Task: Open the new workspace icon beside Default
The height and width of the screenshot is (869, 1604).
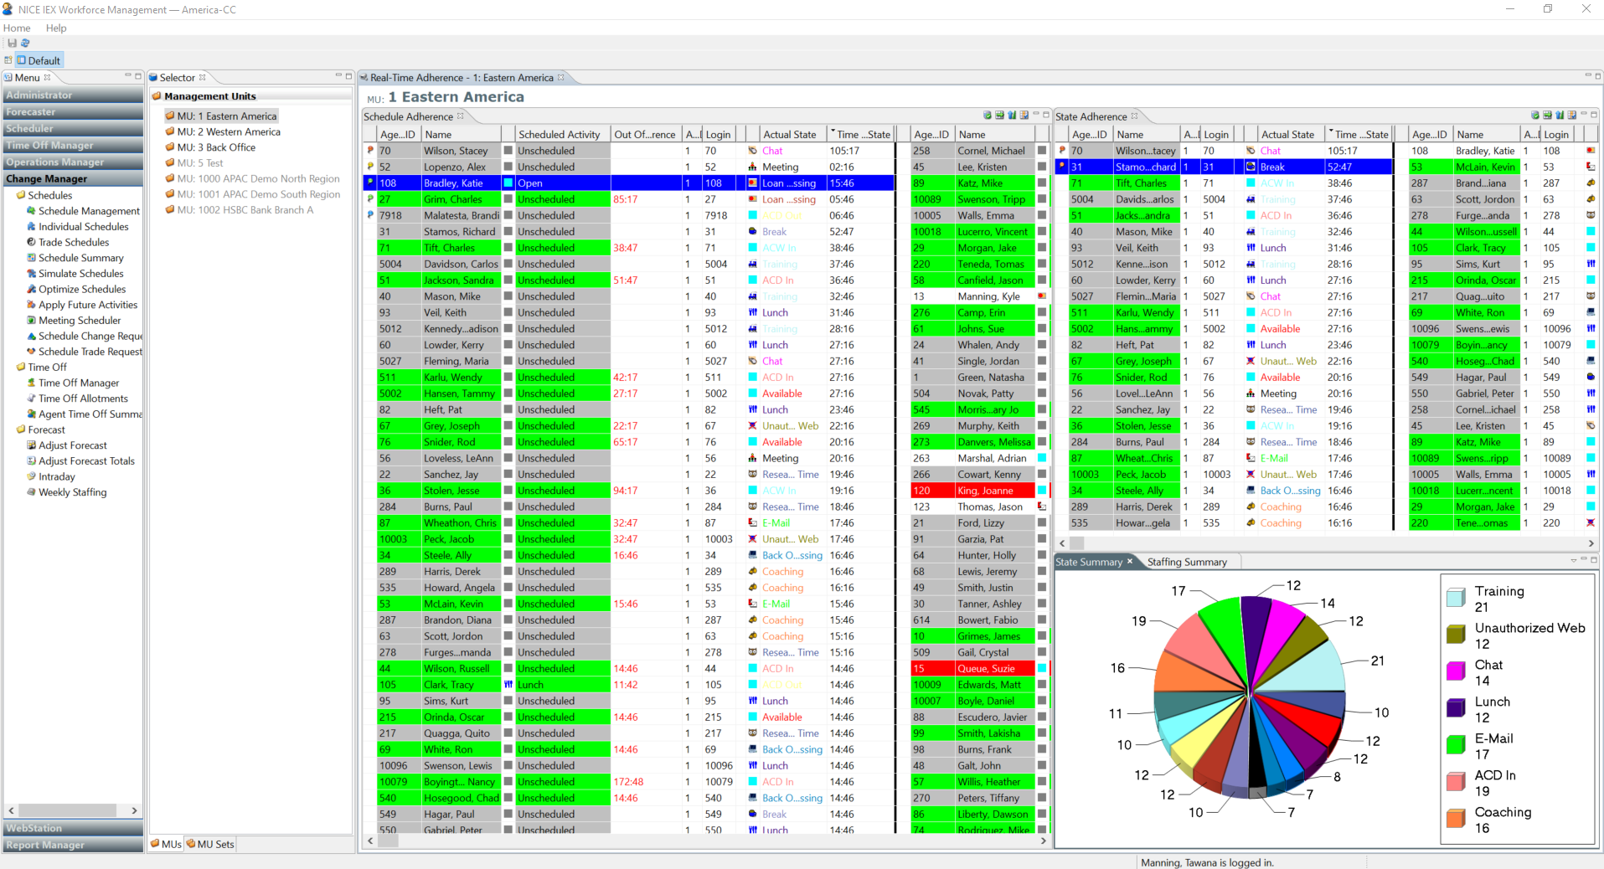Action: [8, 59]
